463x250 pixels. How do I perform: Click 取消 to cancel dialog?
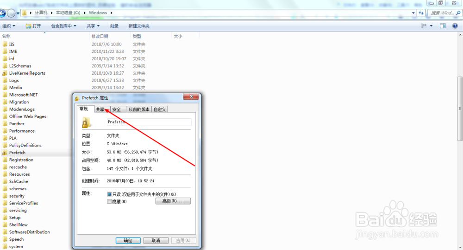coord(156,241)
